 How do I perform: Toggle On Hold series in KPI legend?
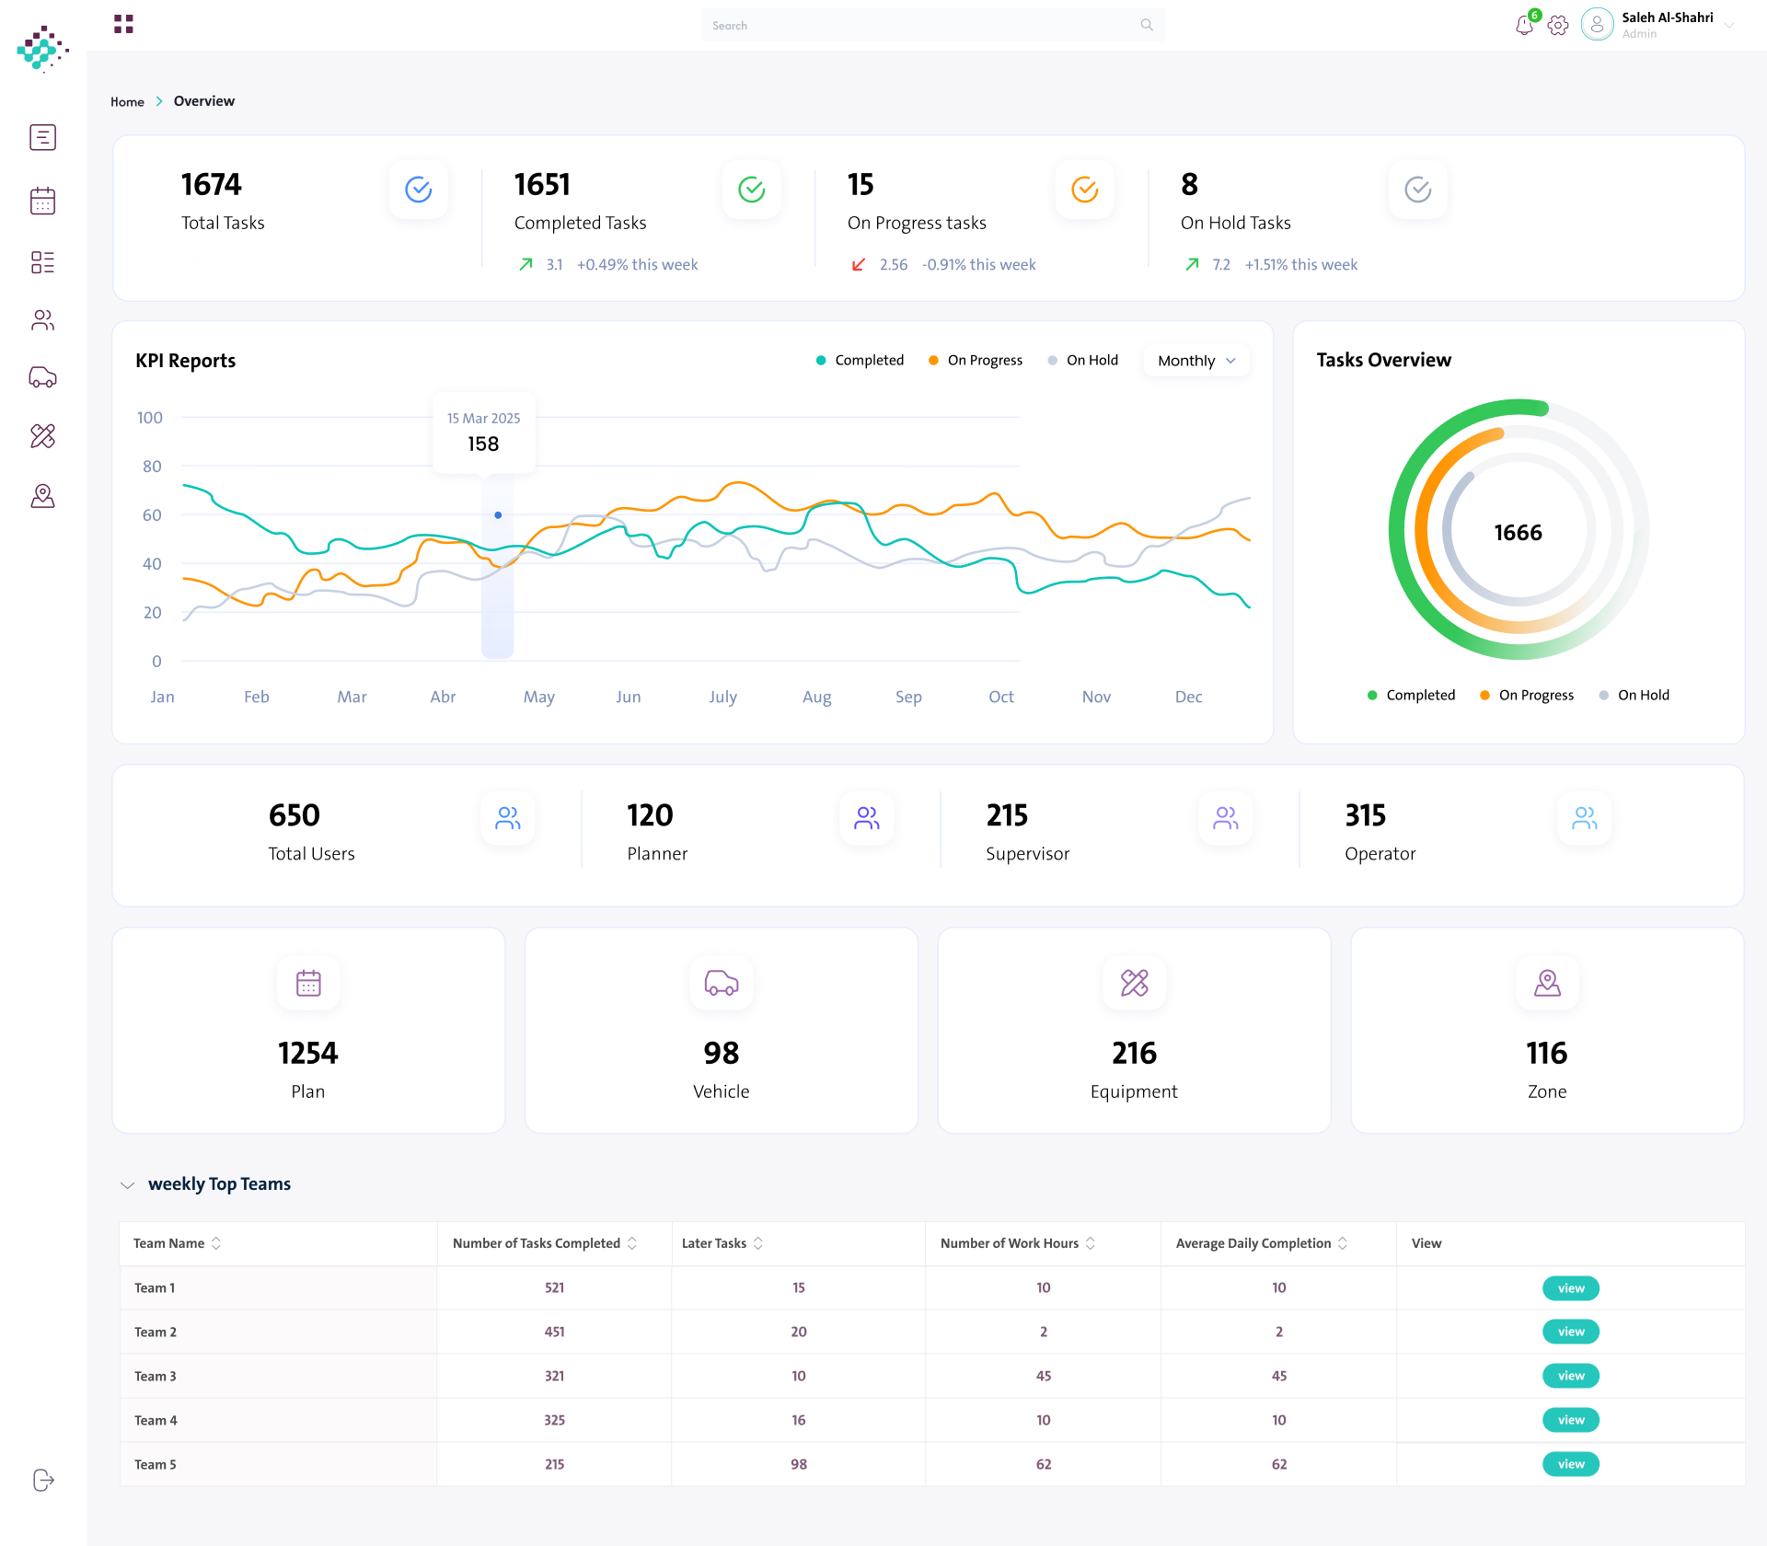coord(1083,360)
